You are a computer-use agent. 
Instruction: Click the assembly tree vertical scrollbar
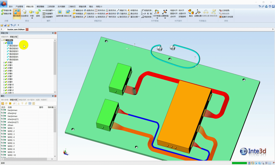[x=55, y=58]
